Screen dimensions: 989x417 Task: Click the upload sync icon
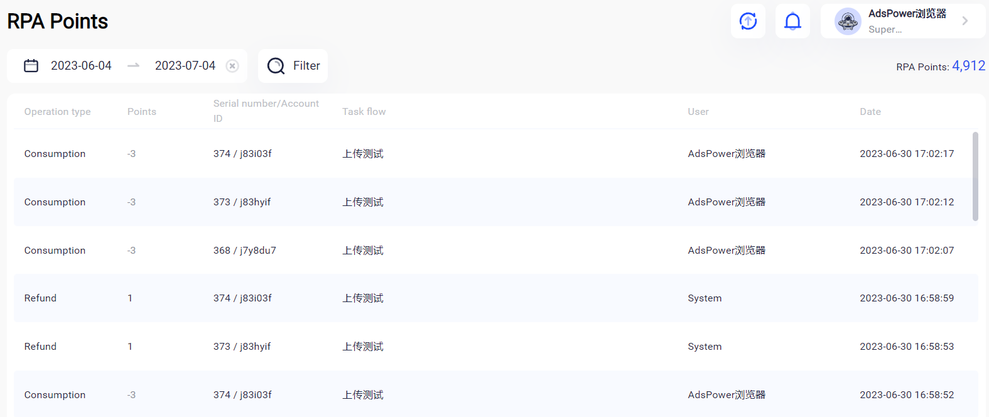748,21
